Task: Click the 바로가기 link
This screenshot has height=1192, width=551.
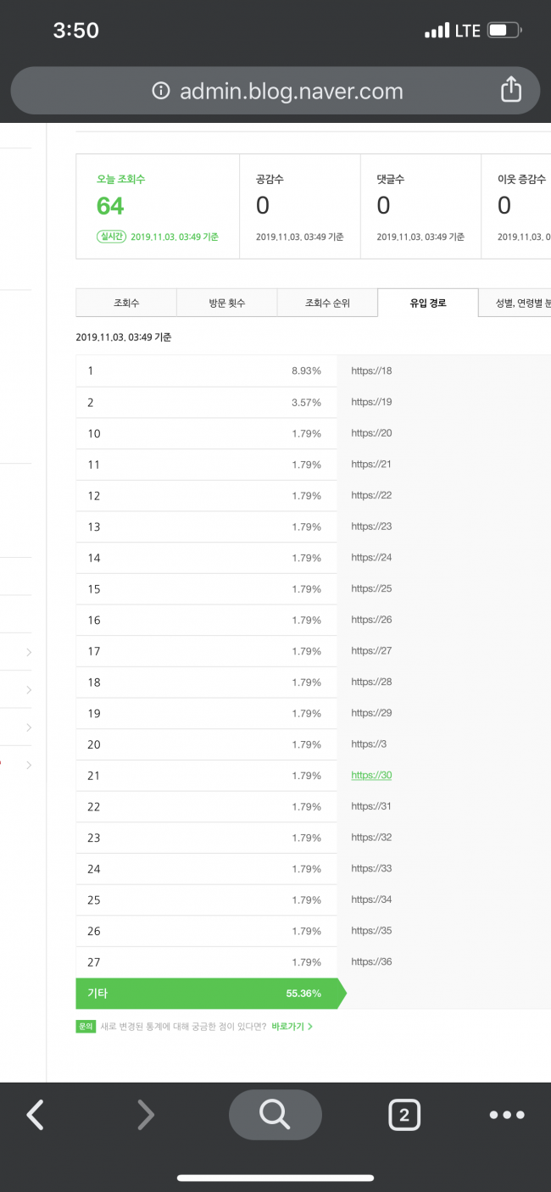Action: pos(292,1026)
